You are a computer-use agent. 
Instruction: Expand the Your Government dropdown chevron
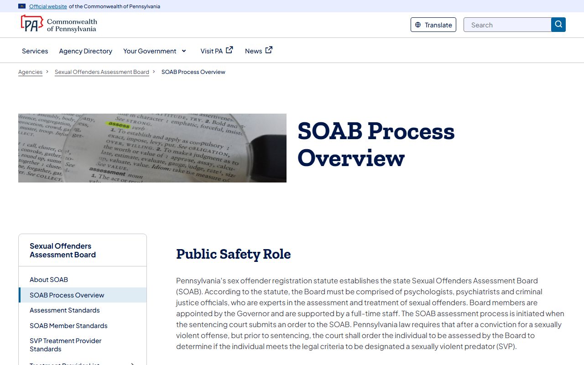coord(184,51)
